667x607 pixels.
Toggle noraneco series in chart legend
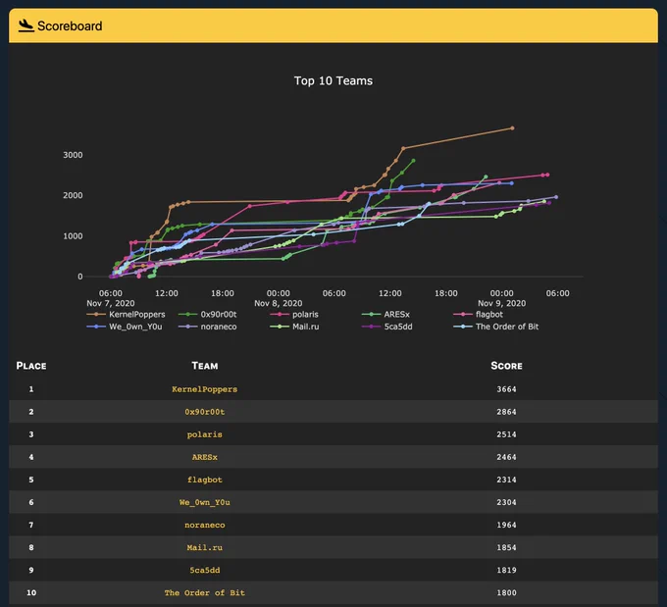point(208,327)
